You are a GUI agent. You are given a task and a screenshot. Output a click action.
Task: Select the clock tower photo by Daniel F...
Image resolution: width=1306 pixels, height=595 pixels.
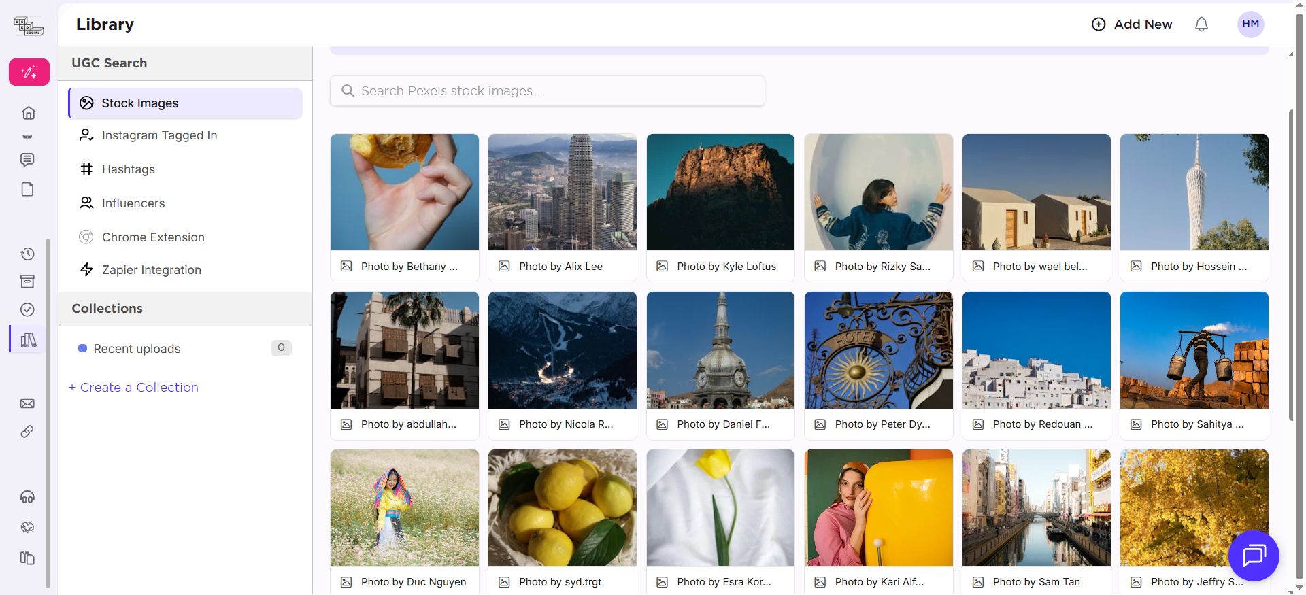coord(720,350)
